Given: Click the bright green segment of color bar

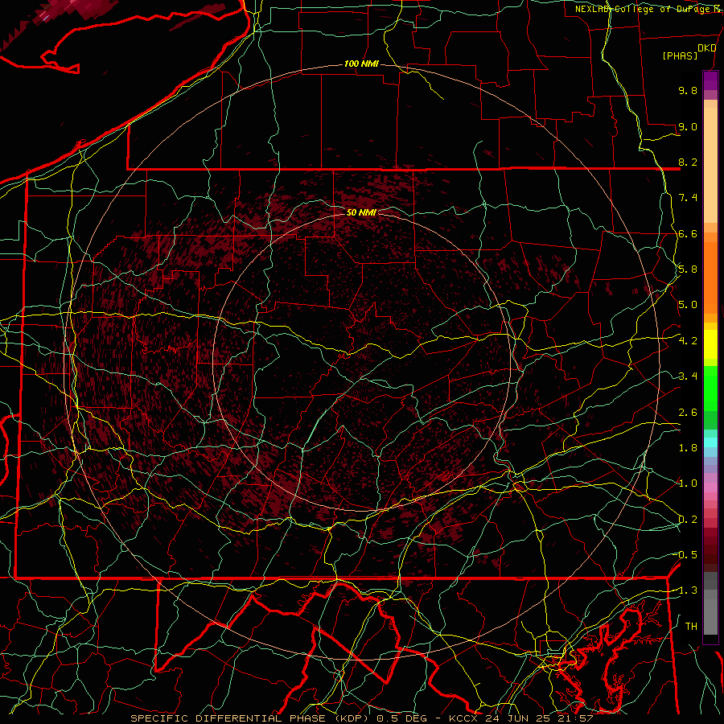Looking at the screenshot, I should click(710, 388).
